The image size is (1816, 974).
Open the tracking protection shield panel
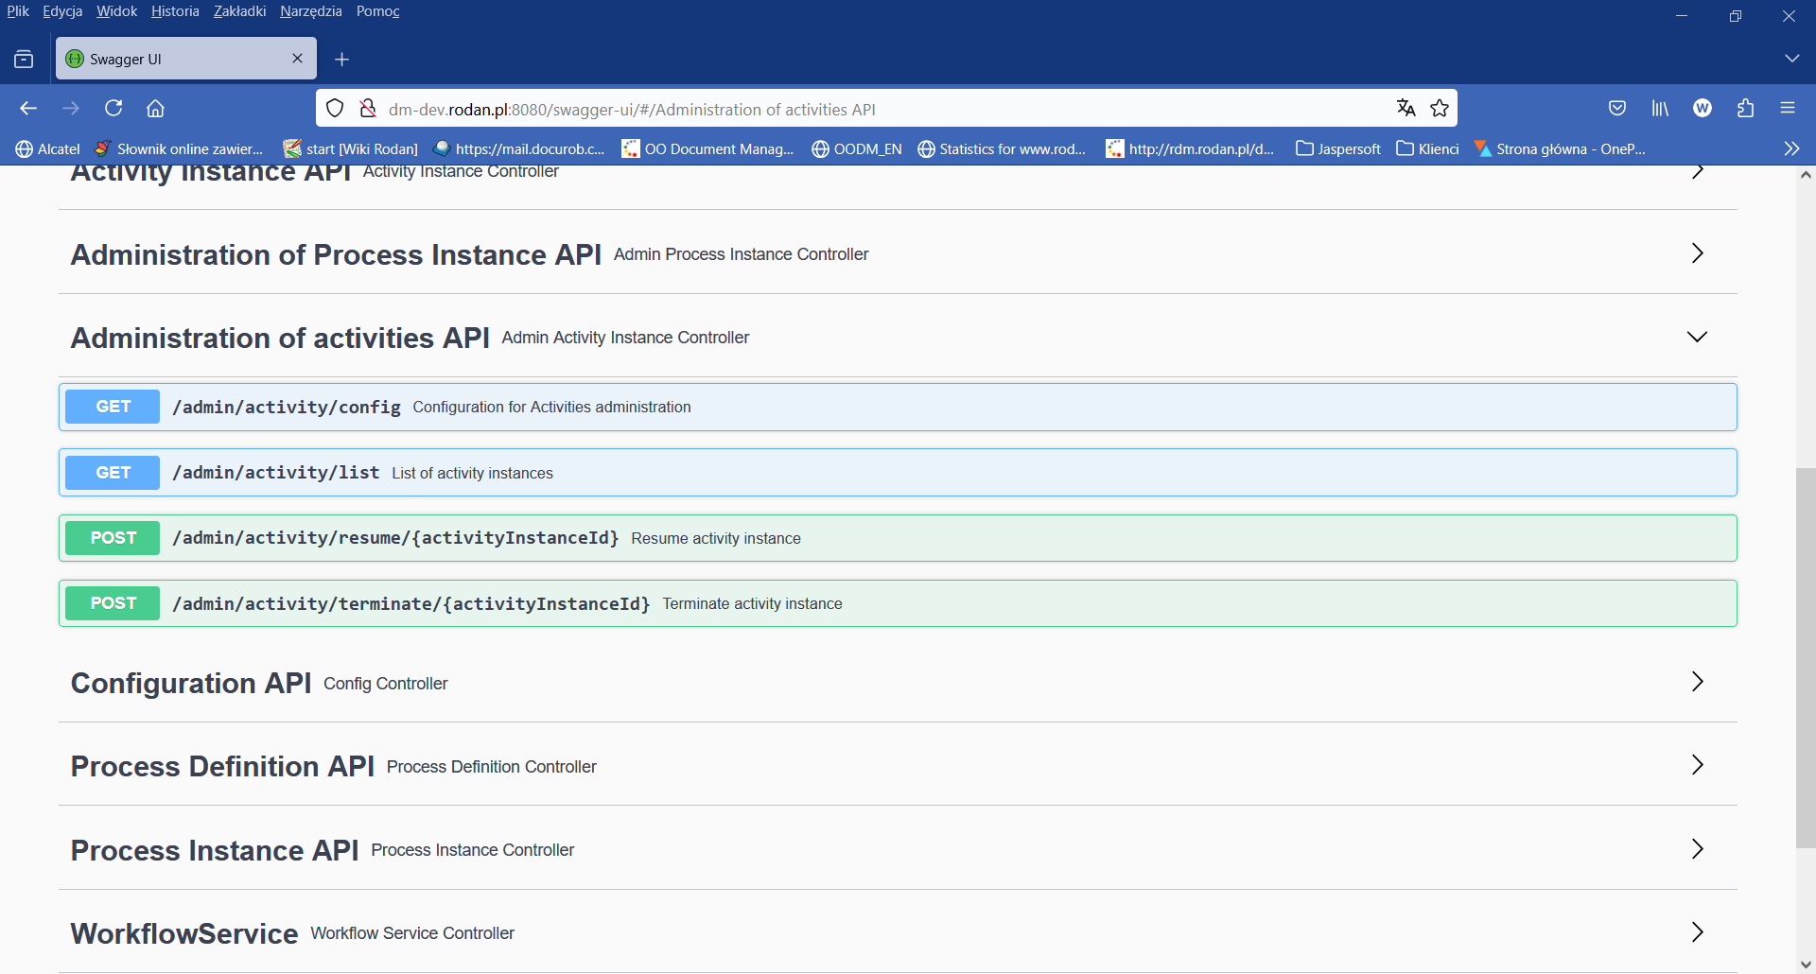pyautogui.click(x=334, y=108)
